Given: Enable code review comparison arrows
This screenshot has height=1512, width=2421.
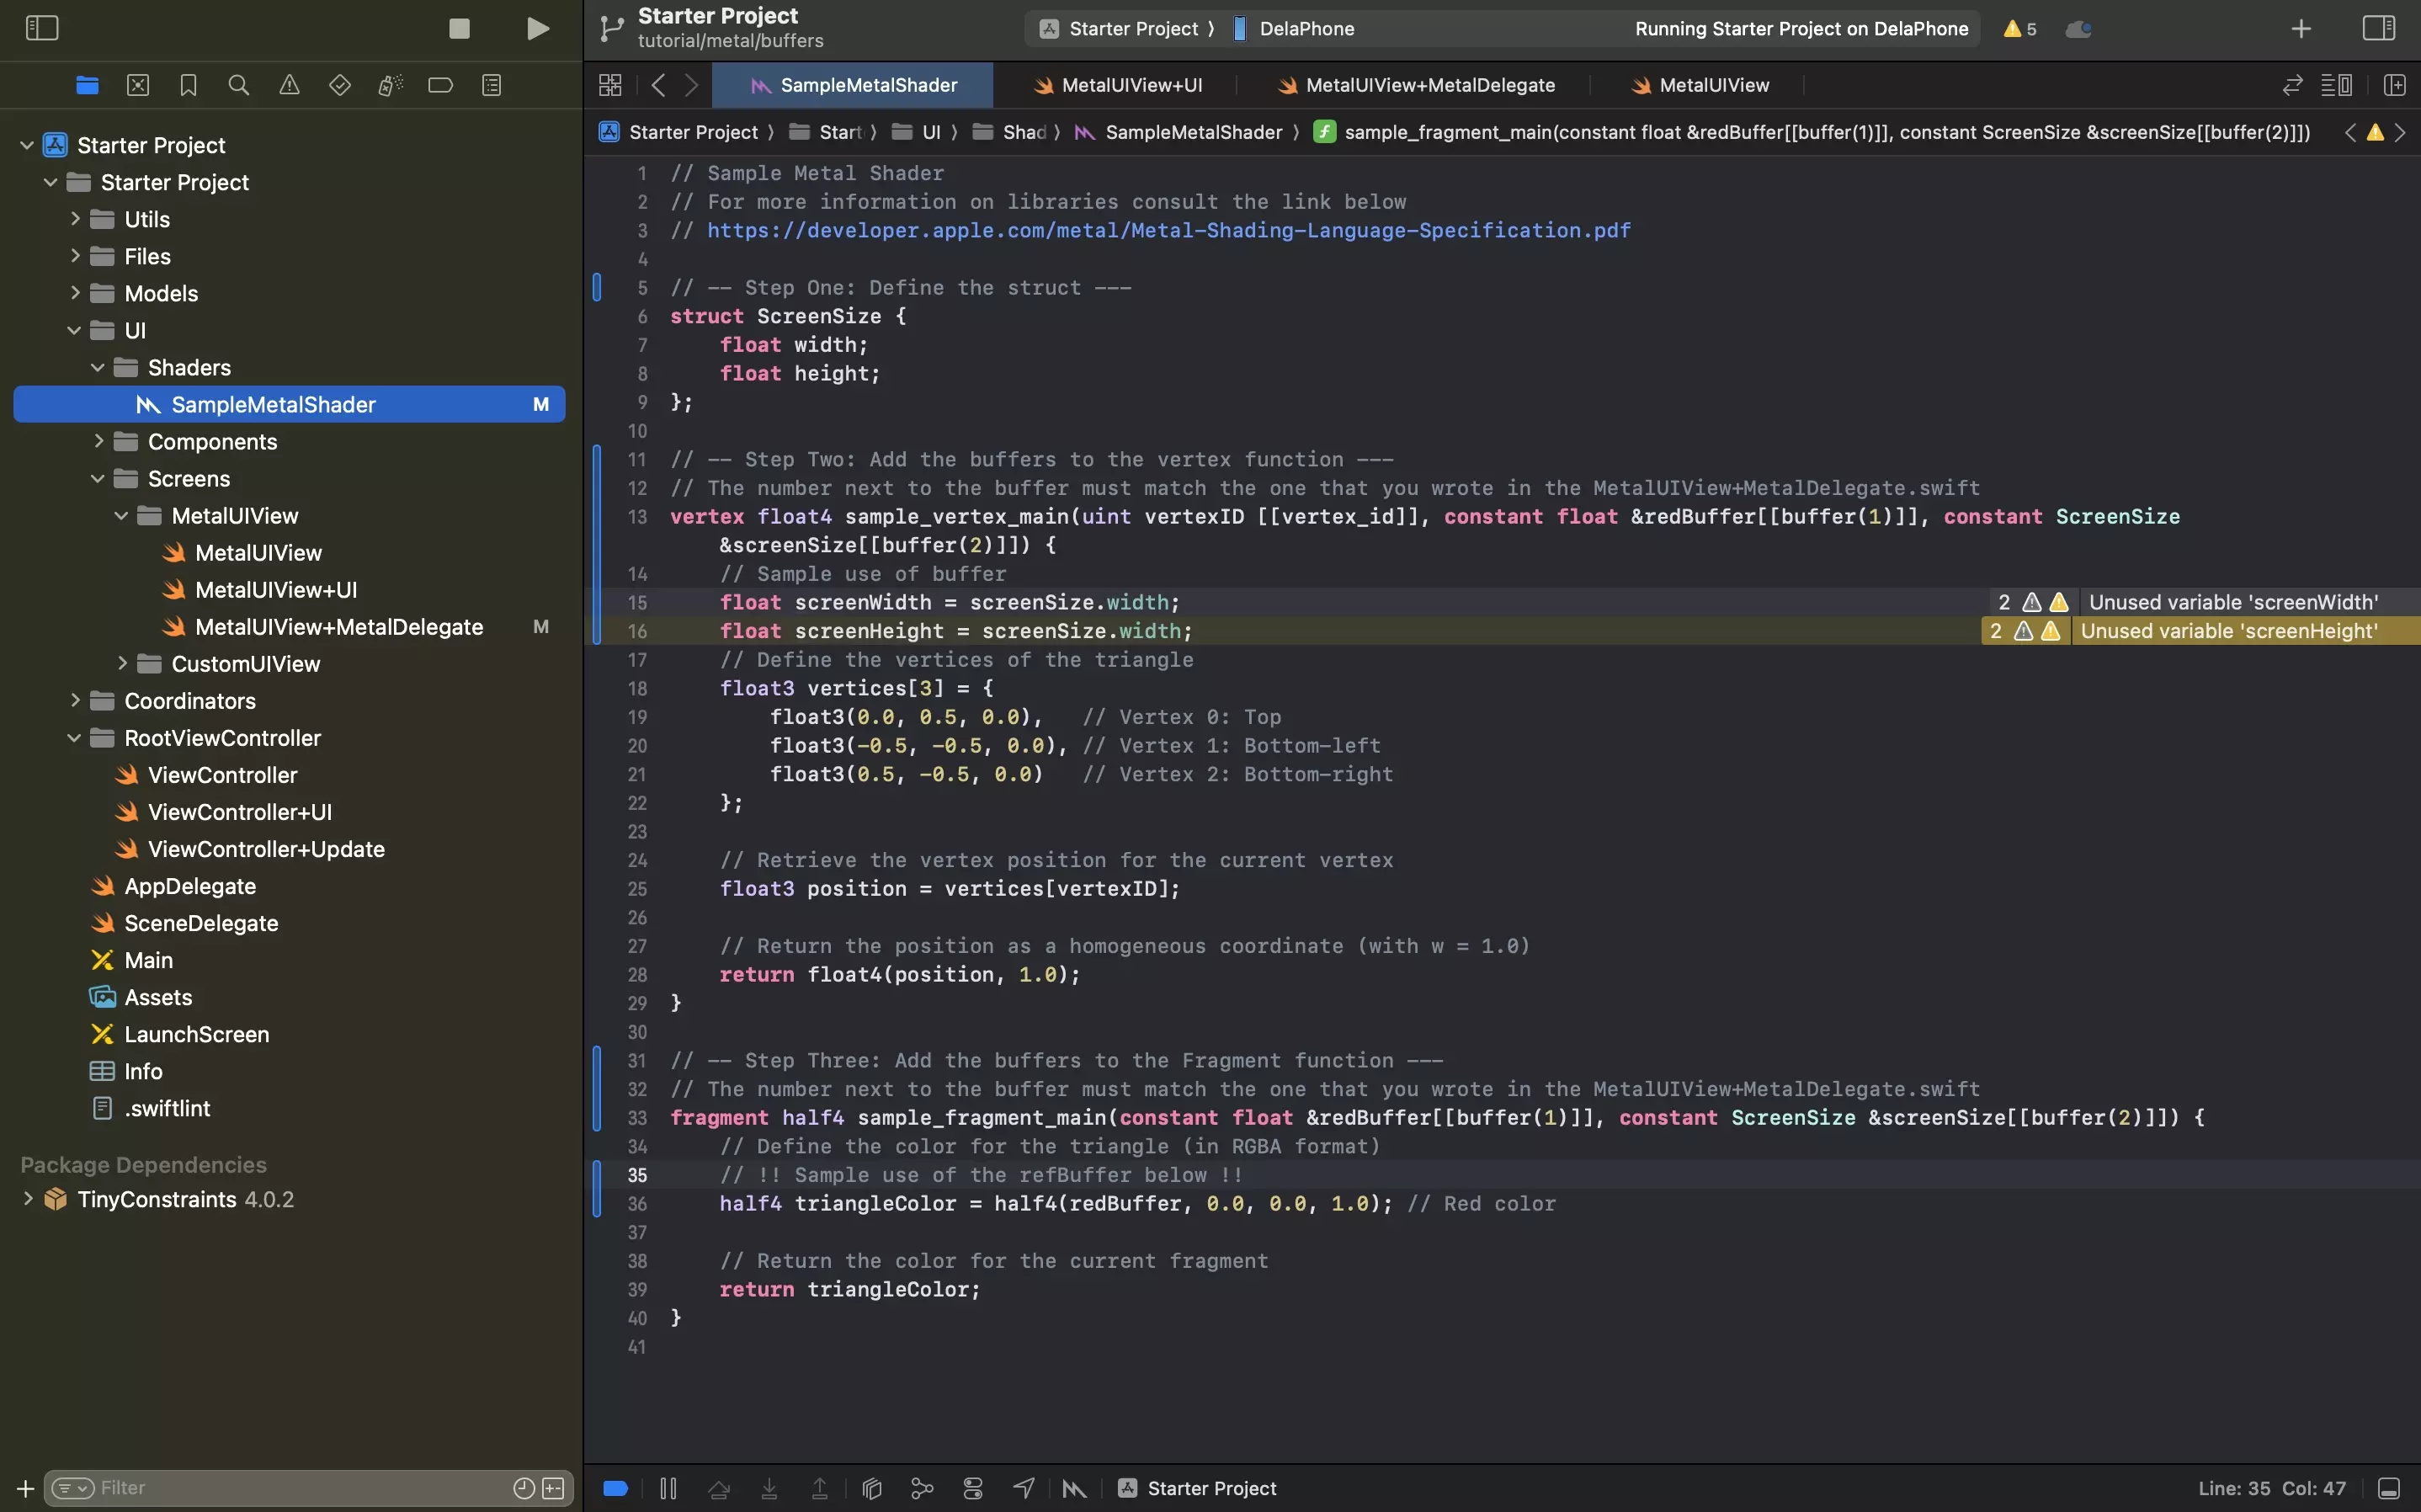Looking at the screenshot, I should (2292, 85).
